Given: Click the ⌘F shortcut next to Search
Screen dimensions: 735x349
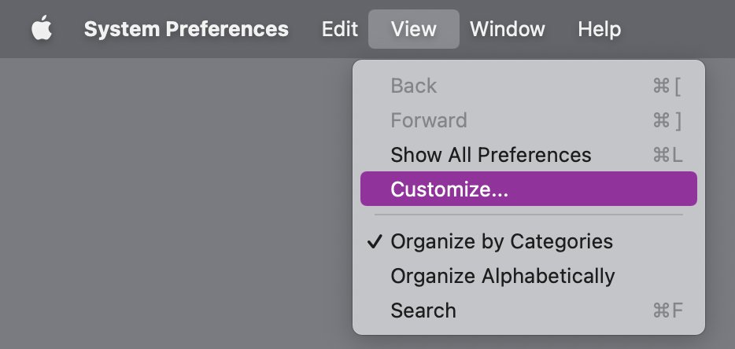Looking at the screenshot, I should [667, 310].
